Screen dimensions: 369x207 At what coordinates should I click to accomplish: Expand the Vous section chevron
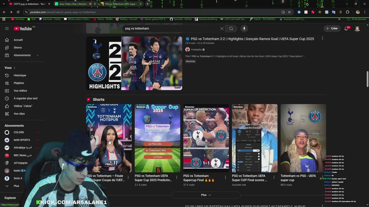14,68
